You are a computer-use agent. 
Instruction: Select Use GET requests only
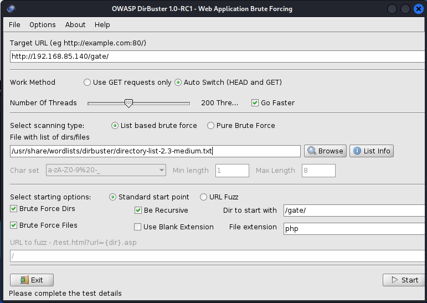(x=88, y=83)
